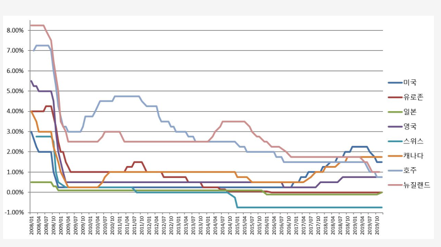Click the 2018/07 x-axis date label
The width and height of the screenshot is (441, 247).
(x=340, y=225)
